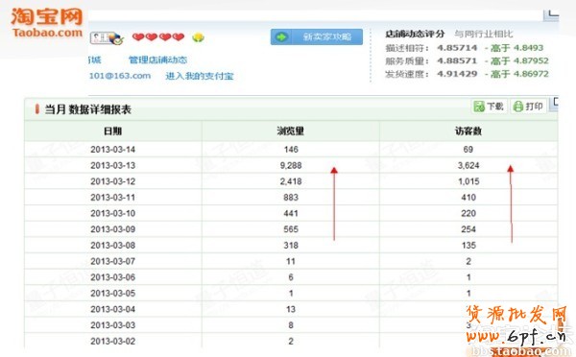The height and width of the screenshot is (357, 576).
Task: Open the 新卖家攻略 button
Action: click(x=317, y=36)
